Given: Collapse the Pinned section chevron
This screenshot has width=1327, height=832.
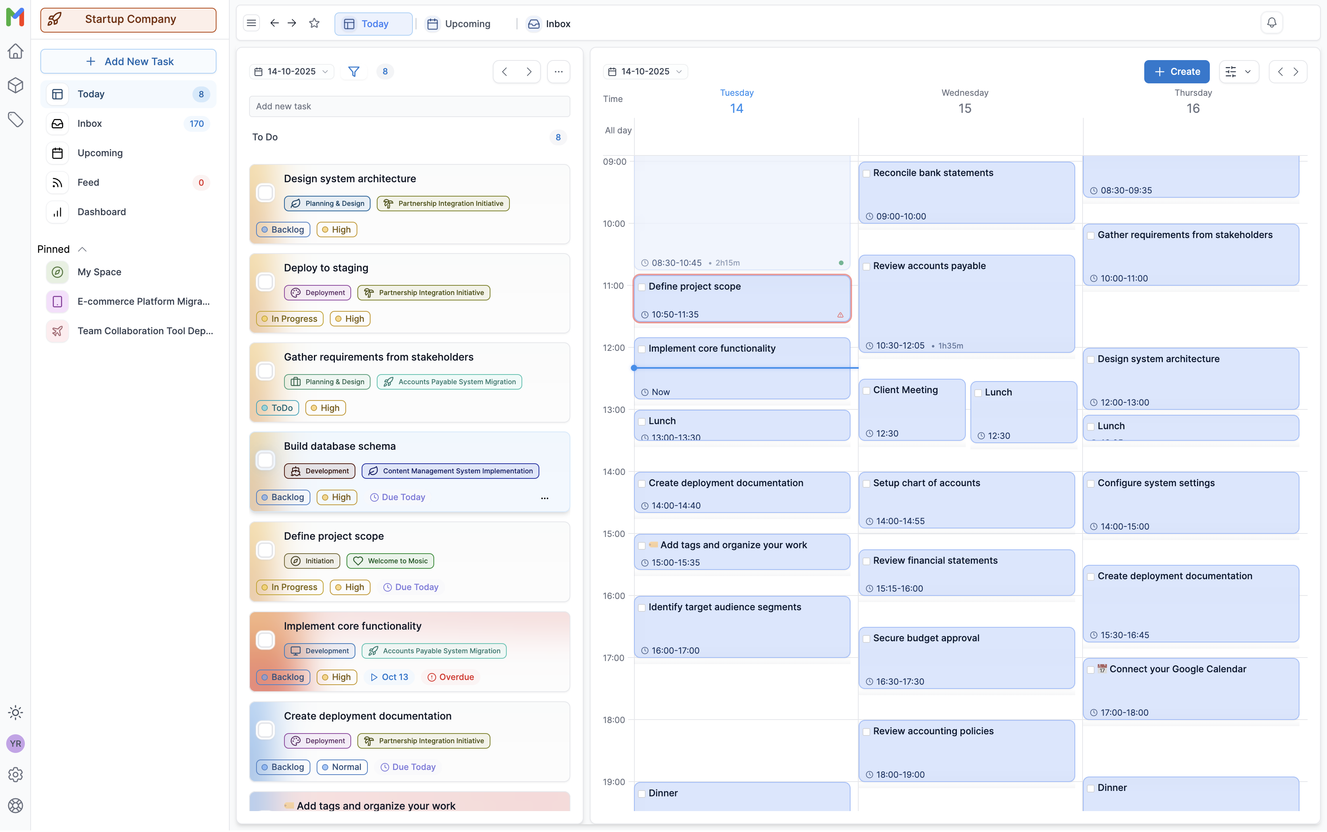Looking at the screenshot, I should 83,249.
